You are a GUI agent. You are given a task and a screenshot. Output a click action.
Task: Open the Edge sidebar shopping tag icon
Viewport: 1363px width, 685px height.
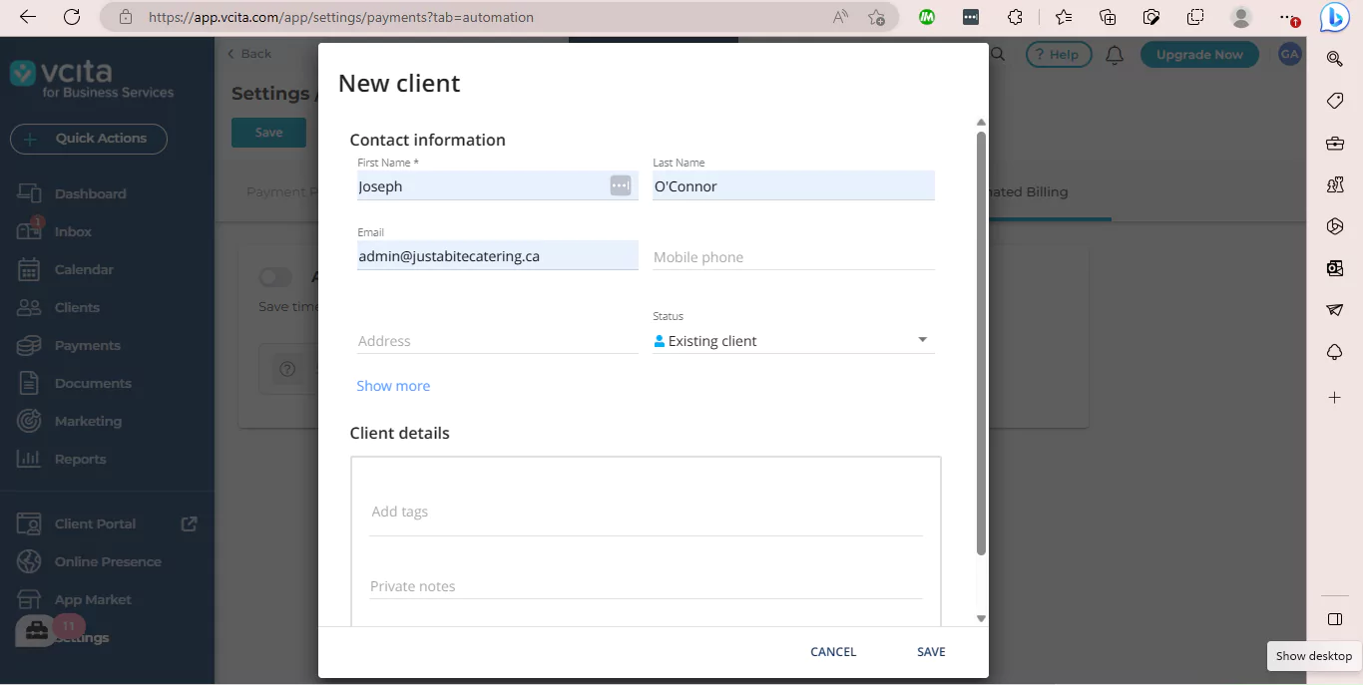pyautogui.click(x=1335, y=101)
